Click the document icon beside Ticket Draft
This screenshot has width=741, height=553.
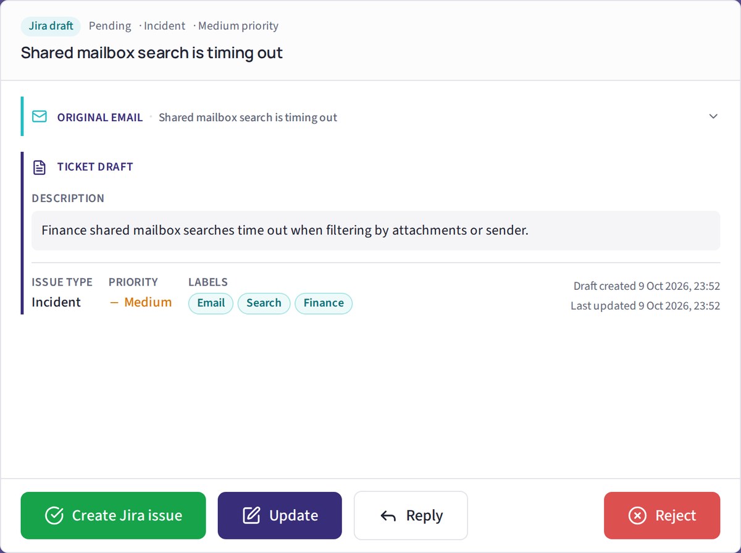(x=40, y=167)
